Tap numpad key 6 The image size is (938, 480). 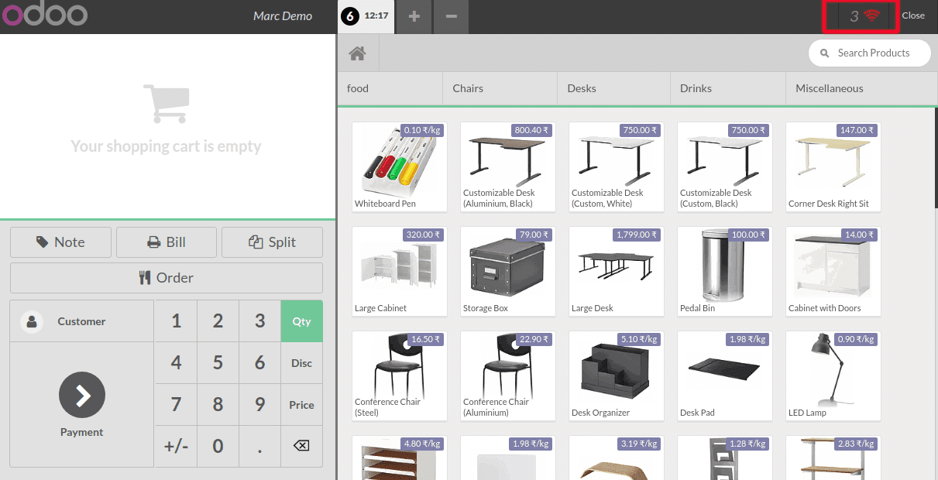(x=259, y=363)
